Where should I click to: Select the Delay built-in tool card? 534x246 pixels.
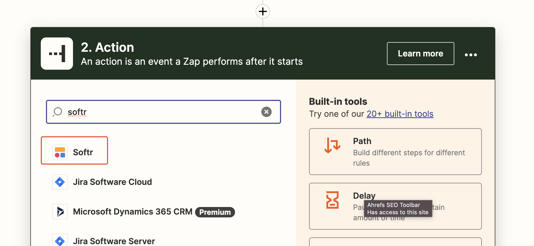[x=395, y=206]
